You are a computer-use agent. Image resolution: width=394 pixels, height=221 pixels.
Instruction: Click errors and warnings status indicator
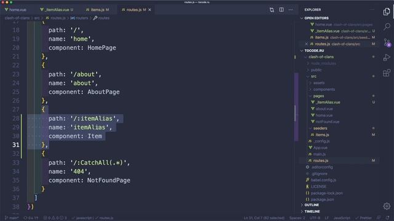55,218
